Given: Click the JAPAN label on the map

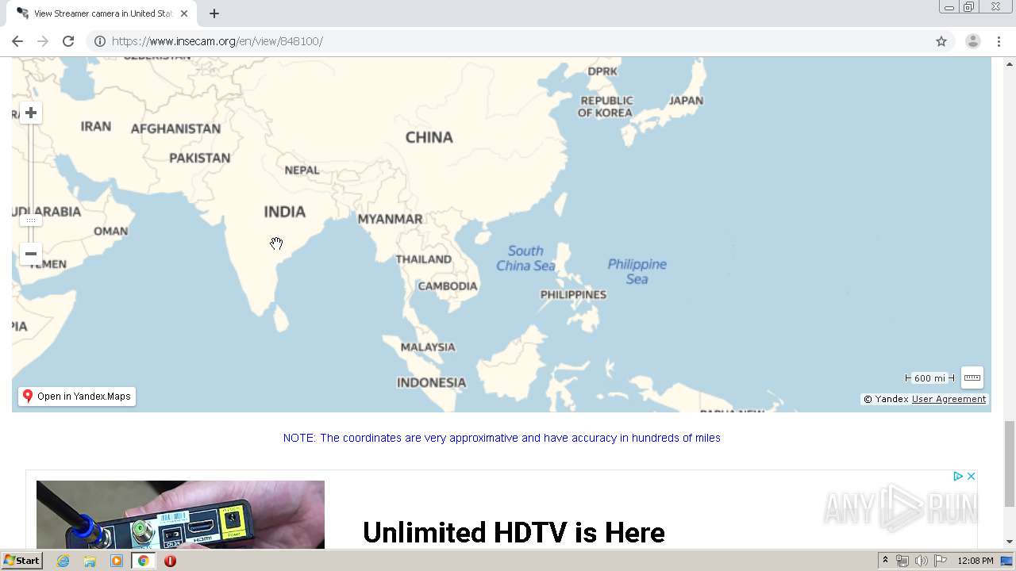Looking at the screenshot, I should tap(687, 101).
